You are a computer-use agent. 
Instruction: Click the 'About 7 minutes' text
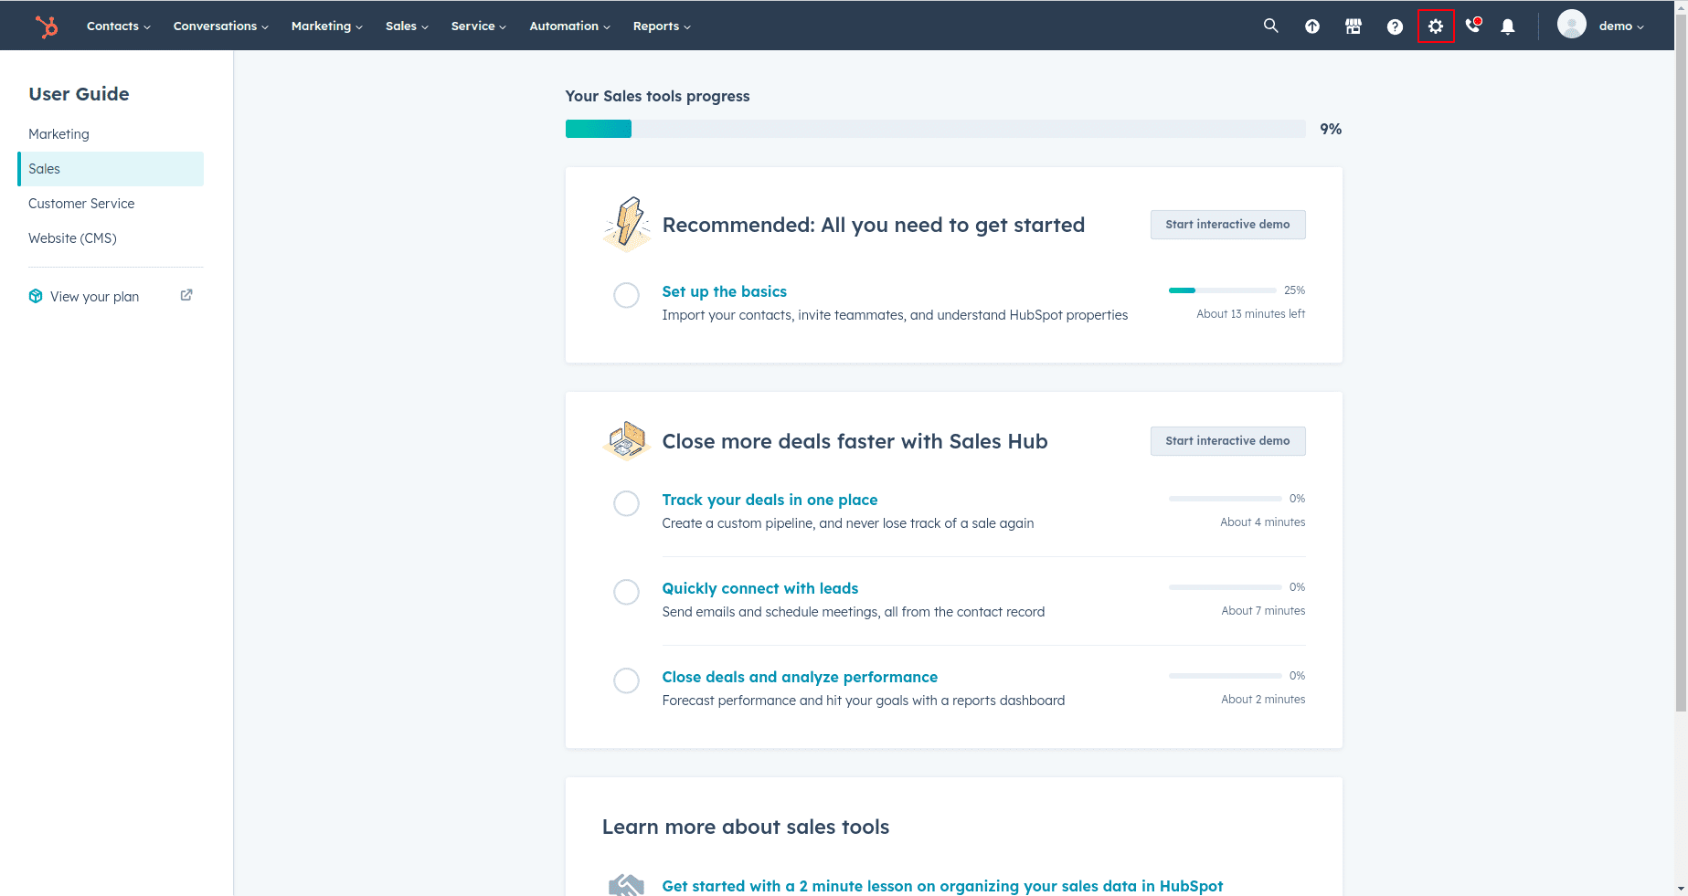1263,611
